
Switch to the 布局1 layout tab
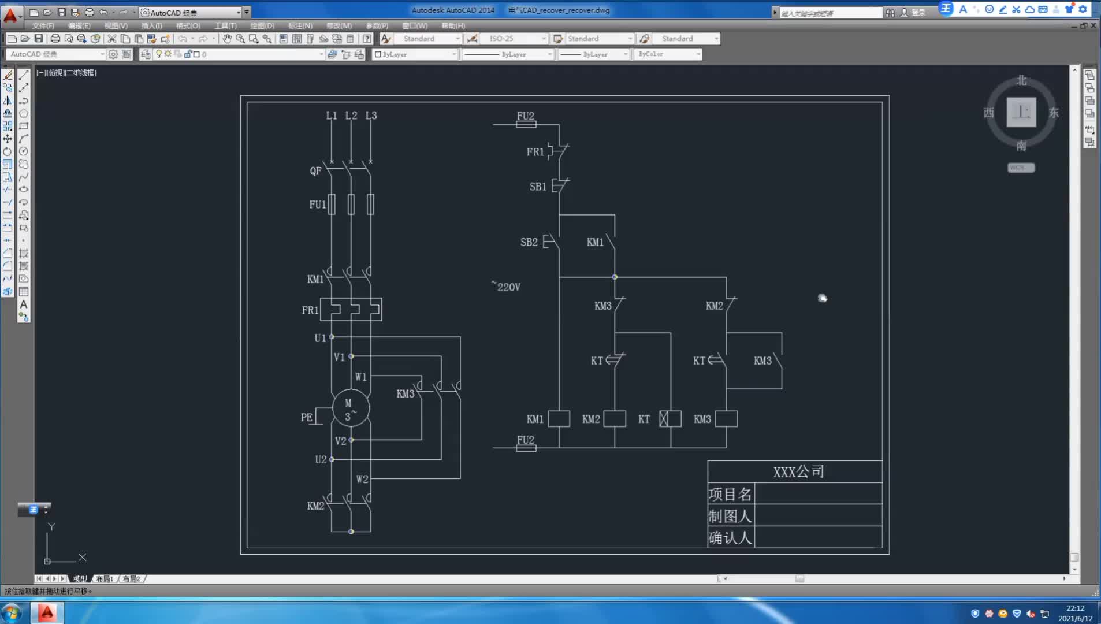[x=105, y=579]
